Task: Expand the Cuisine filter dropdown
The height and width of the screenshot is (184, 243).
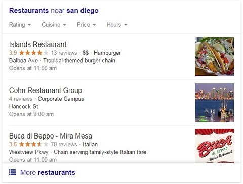Action: click(x=54, y=25)
